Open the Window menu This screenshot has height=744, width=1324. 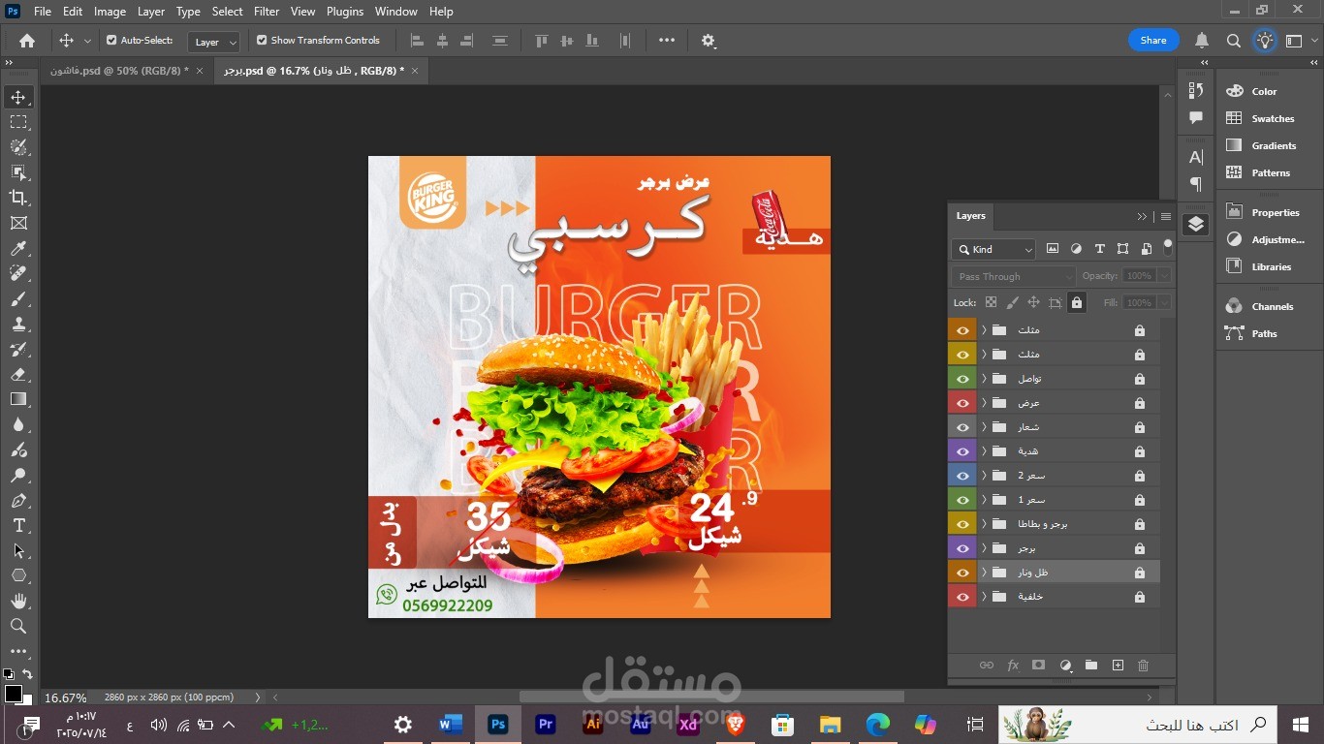point(395,12)
